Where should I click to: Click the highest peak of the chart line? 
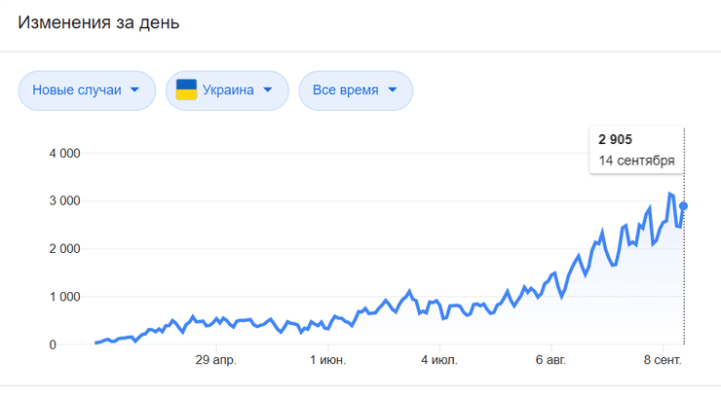pyautogui.click(x=669, y=194)
